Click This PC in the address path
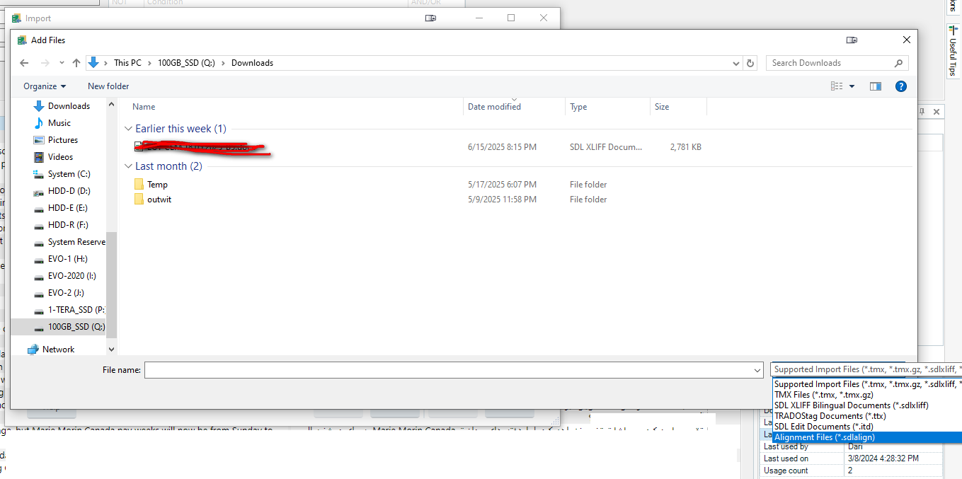This screenshot has height=479, width=962. click(x=127, y=63)
